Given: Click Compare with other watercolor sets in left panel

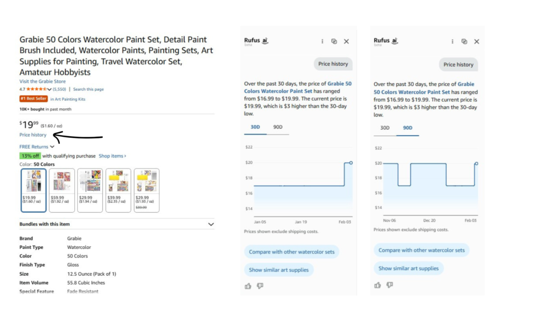Looking at the screenshot, I should click(291, 252).
